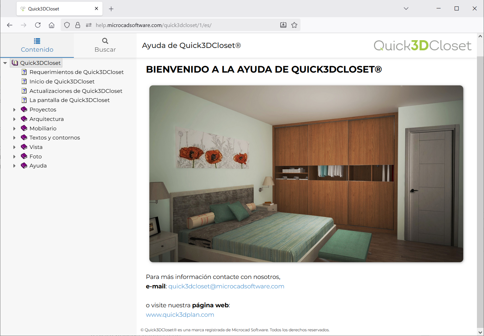Image resolution: width=484 pixels, height=336 pixels.
Task: Expand the Foto tree node
Action: coord(14,156)
